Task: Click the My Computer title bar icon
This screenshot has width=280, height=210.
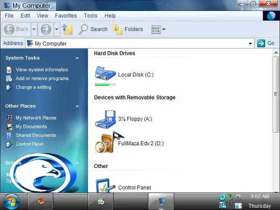Action: coord(7,5)
